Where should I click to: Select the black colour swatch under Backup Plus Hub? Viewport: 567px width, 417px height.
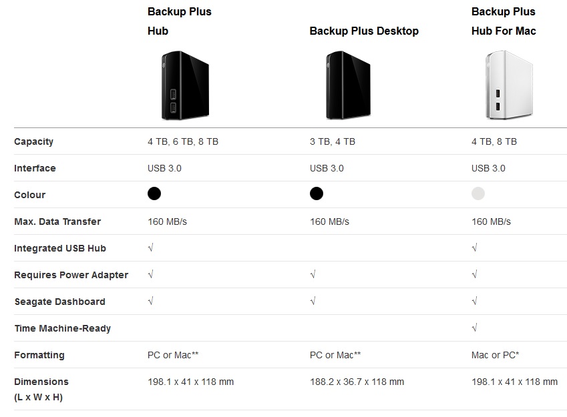(154, 193)
